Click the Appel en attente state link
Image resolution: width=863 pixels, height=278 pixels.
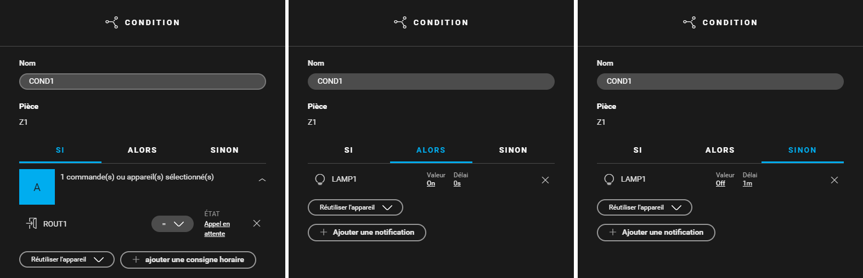click(217, 229)
